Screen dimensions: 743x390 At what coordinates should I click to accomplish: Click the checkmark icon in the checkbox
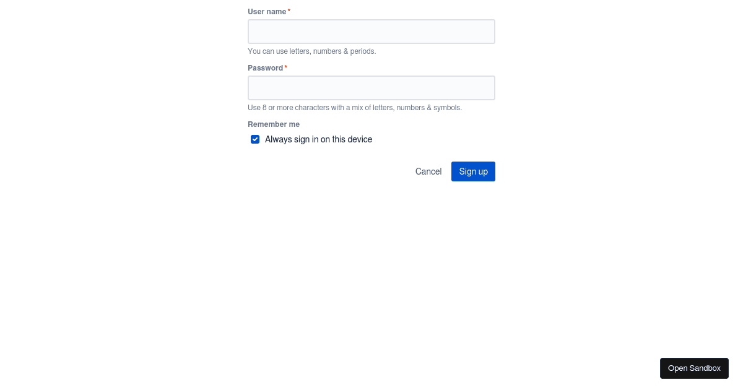(x=255, y=139)
